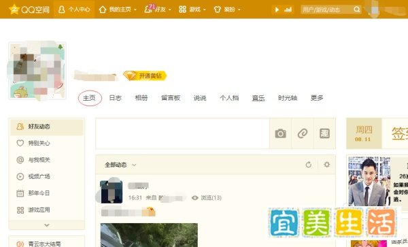The width and height of the screenshot is (408, 247).
Task: Expand the 装扮 menu
Action: click(227, 10)
